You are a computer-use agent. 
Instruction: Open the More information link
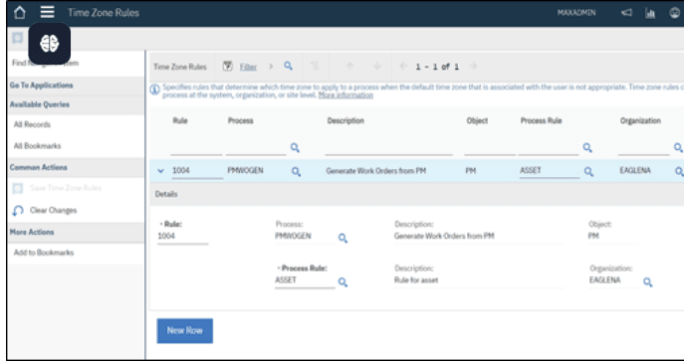(x=345, y=94)
